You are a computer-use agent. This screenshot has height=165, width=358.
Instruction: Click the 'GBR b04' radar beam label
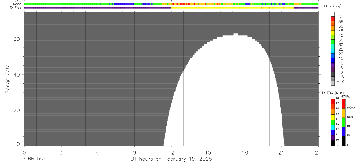tap(35, 159)
